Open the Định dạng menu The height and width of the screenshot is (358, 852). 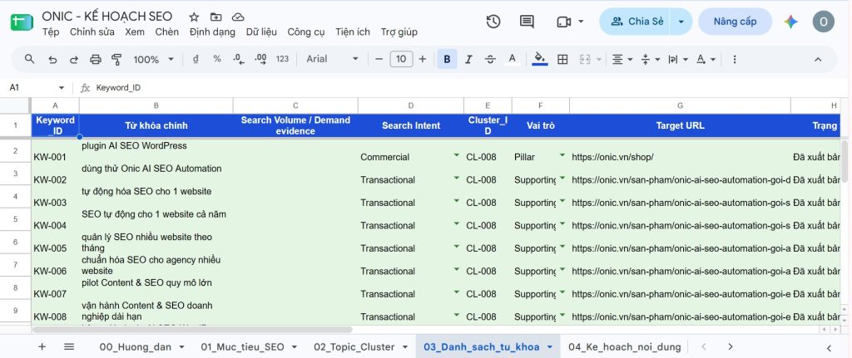point(212,32)
